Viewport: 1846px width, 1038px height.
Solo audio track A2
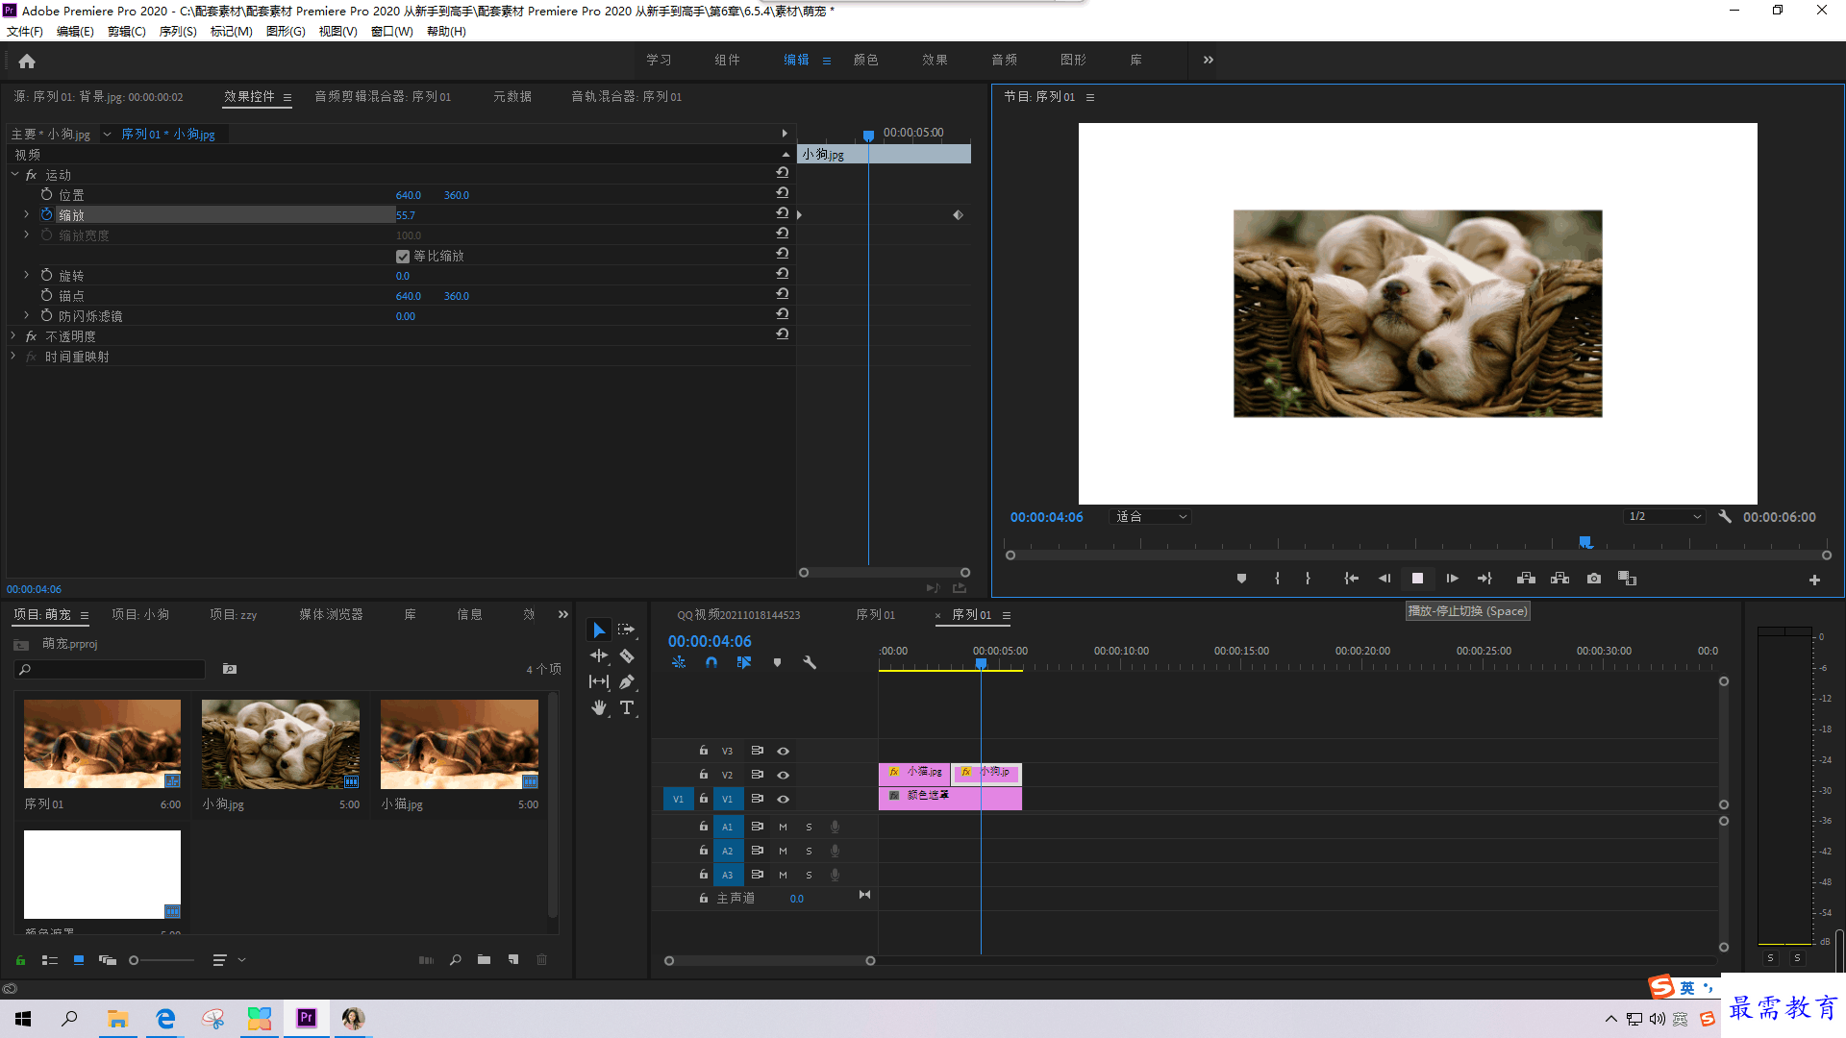pyautogui.click(x=809, y=851)
